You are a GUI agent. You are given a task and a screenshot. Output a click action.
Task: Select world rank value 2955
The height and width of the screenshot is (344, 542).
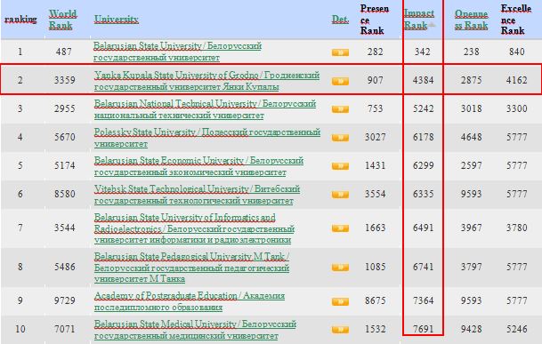(65, 108)
